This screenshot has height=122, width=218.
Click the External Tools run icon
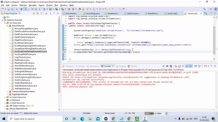[62, 9]
